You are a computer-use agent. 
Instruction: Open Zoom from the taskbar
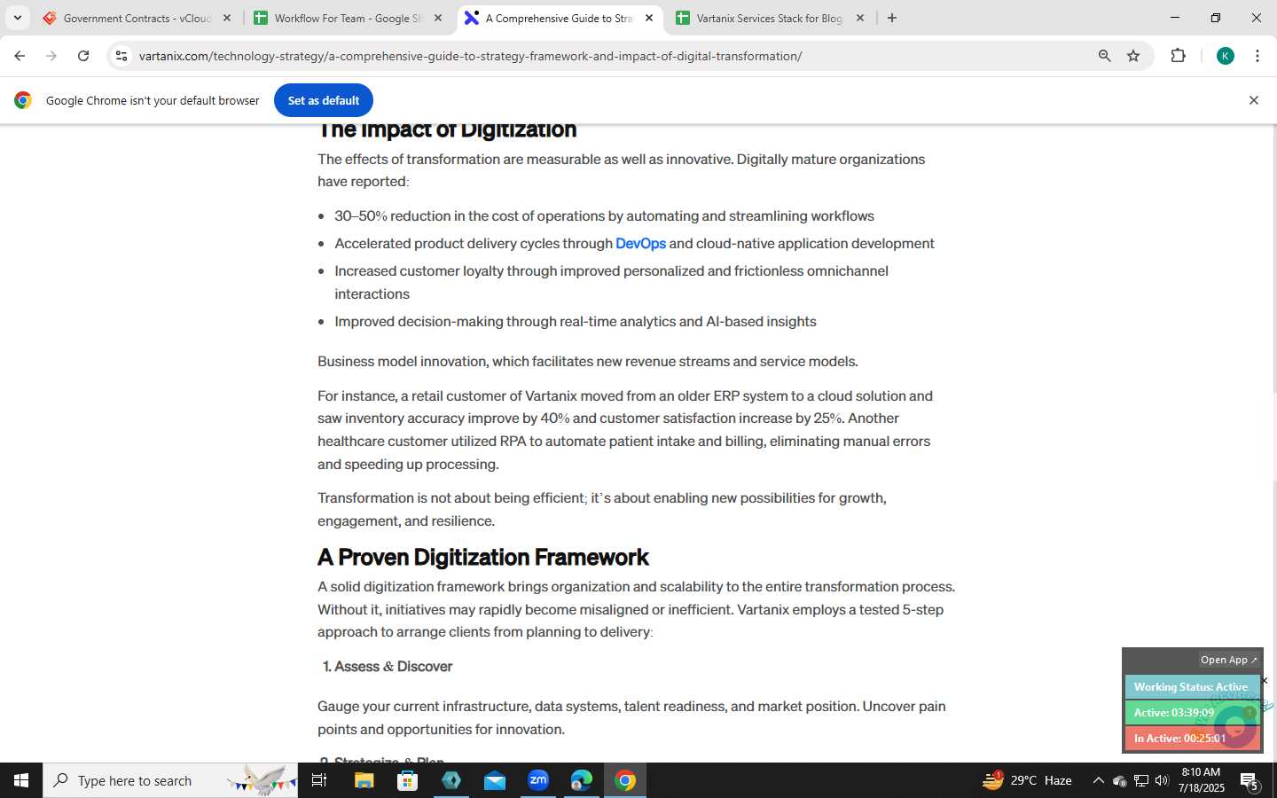pyautogui.click(x=538, y=780)
